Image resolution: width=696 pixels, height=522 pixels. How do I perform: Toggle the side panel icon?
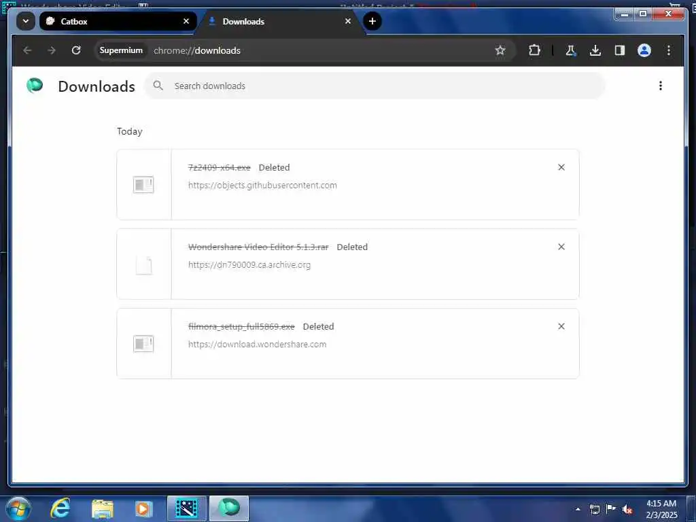[620, 50]
